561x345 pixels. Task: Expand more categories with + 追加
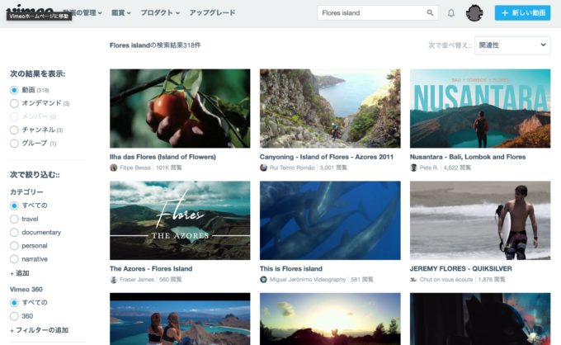(x=19, y=273)
